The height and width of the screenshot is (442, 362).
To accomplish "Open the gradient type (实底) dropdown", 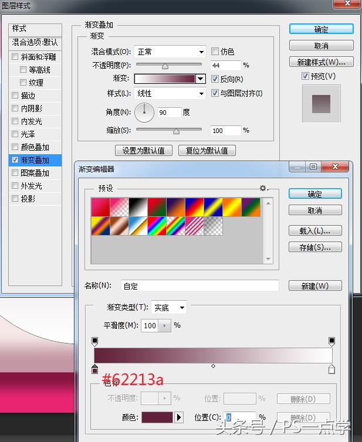I will tap(169, 308).
